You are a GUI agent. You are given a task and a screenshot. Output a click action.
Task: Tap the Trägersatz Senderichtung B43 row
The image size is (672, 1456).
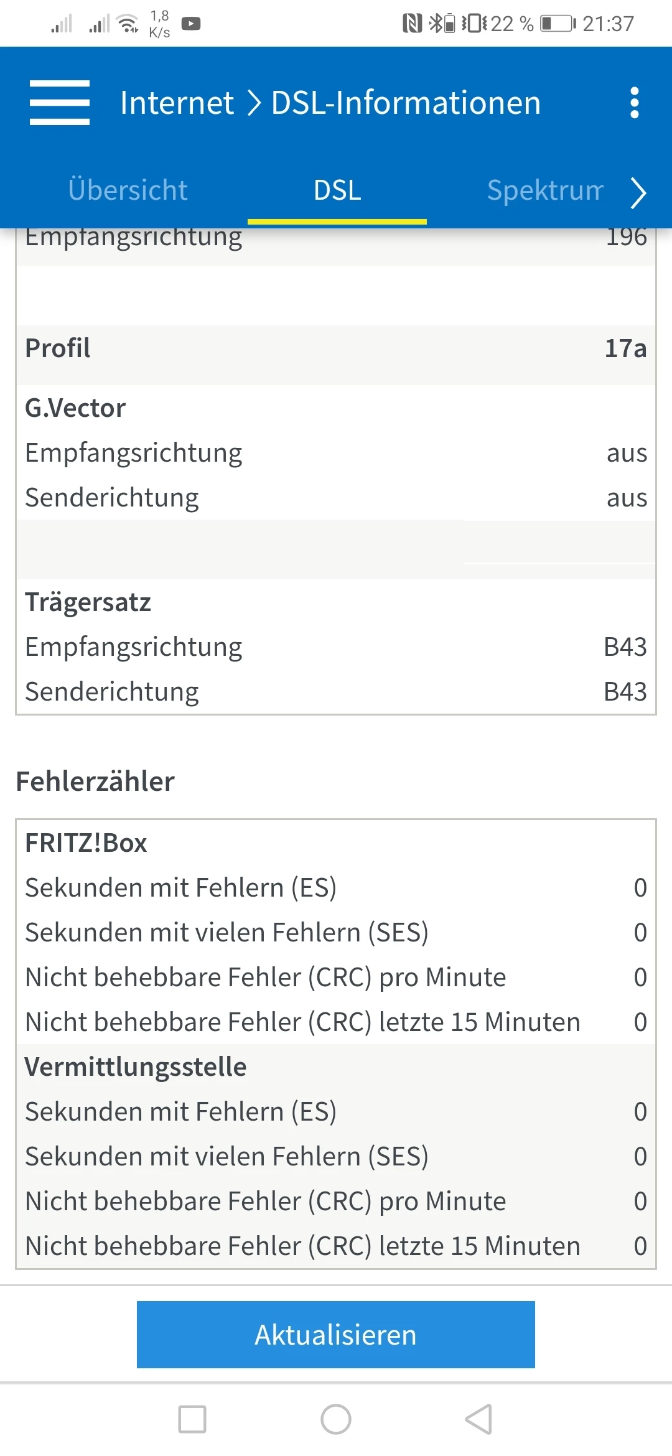336,692
